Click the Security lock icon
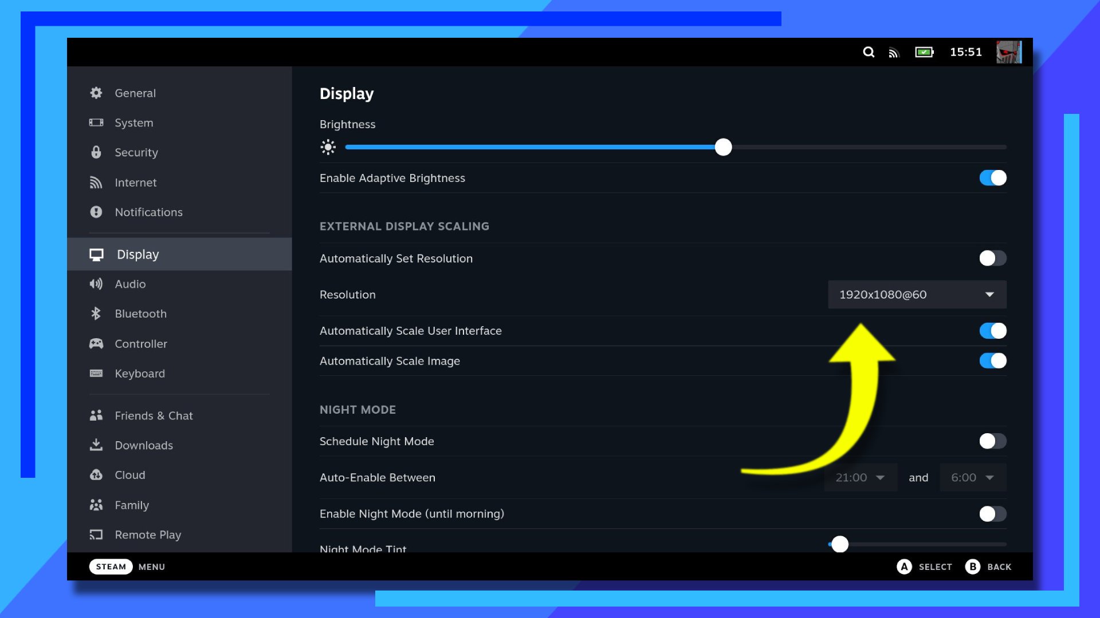This screenshot has height=618, width=1100. (96, 152)
